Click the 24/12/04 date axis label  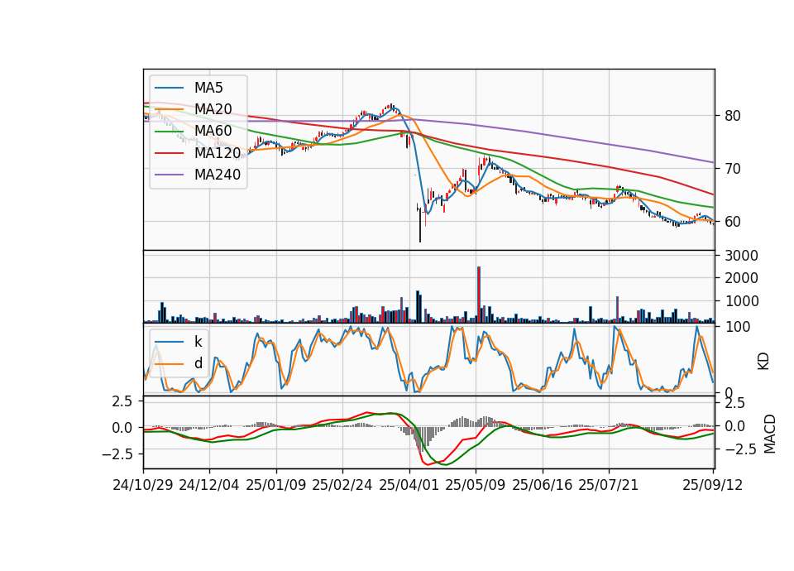pos(209,485)
